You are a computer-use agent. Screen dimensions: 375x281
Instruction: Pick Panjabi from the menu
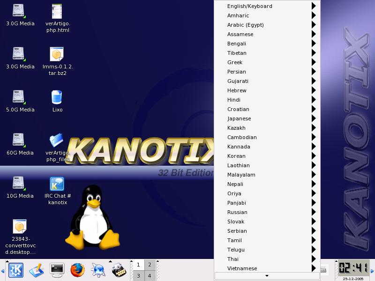[x=267, y=203]
